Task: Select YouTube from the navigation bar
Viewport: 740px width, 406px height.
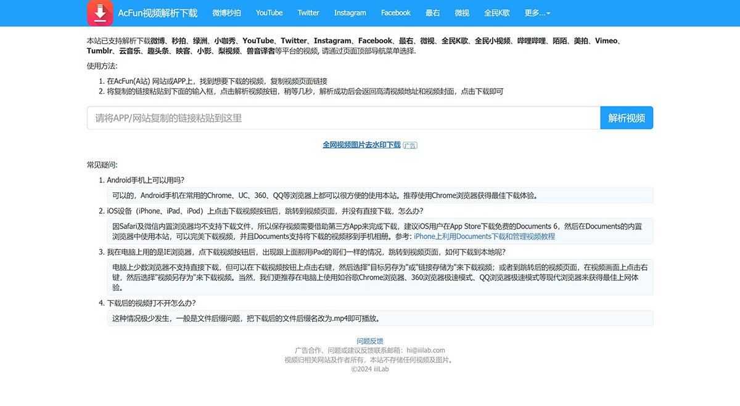Action: 269,12
